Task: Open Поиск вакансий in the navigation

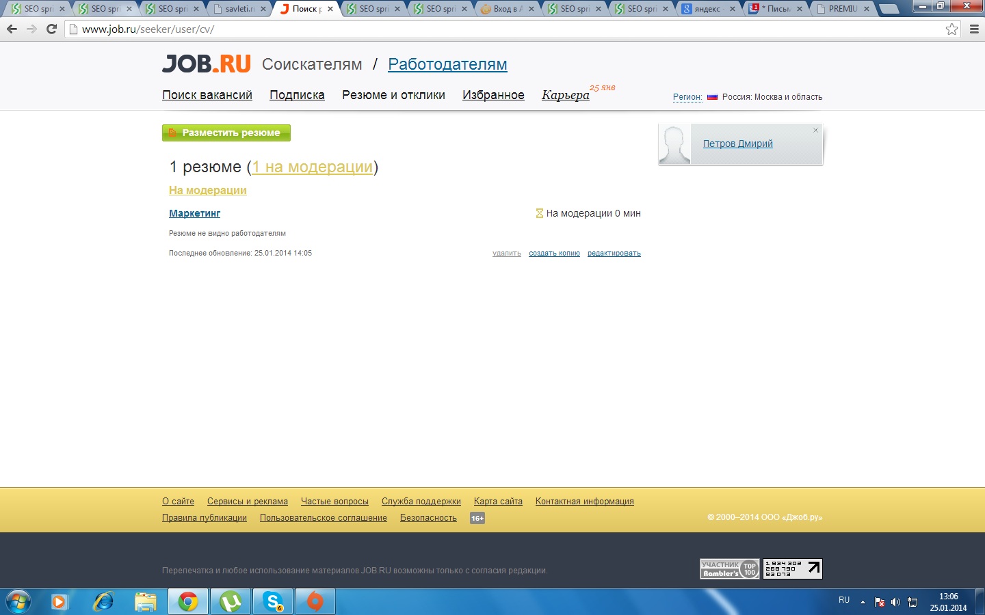Action: [207, 95]
